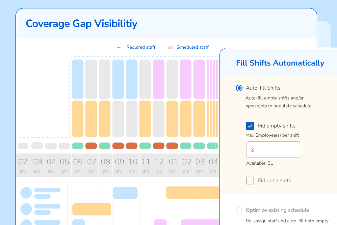
Task: Click the Max Employees per shift field
Action: pyautogui.click(x=273, y=150)
